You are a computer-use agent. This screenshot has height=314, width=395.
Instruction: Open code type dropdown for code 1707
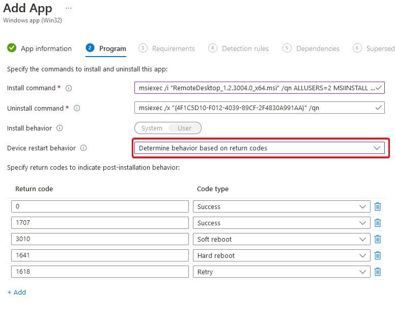click(x=281, y=223)
